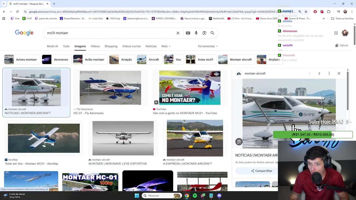
Task: Search inside the image with Lens button
Action: 239,142
